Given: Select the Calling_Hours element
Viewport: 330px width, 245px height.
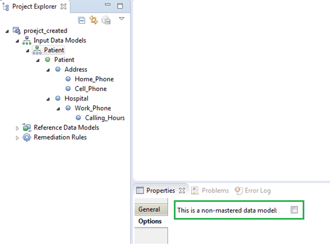Looking at the screenshot, I should [105, 117].
